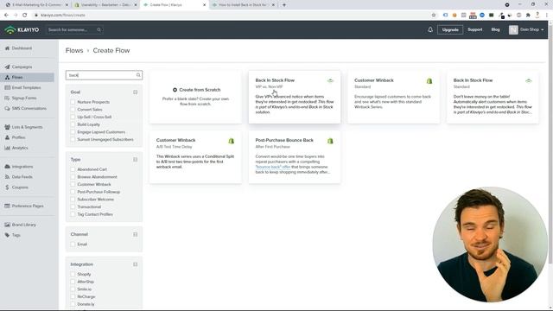Check the Build Loyalty goal
The height and width of the screenshot is (311, 553).
pos(73,124)
